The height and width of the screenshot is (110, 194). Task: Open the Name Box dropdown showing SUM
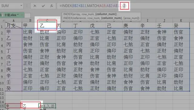point(21,5)
